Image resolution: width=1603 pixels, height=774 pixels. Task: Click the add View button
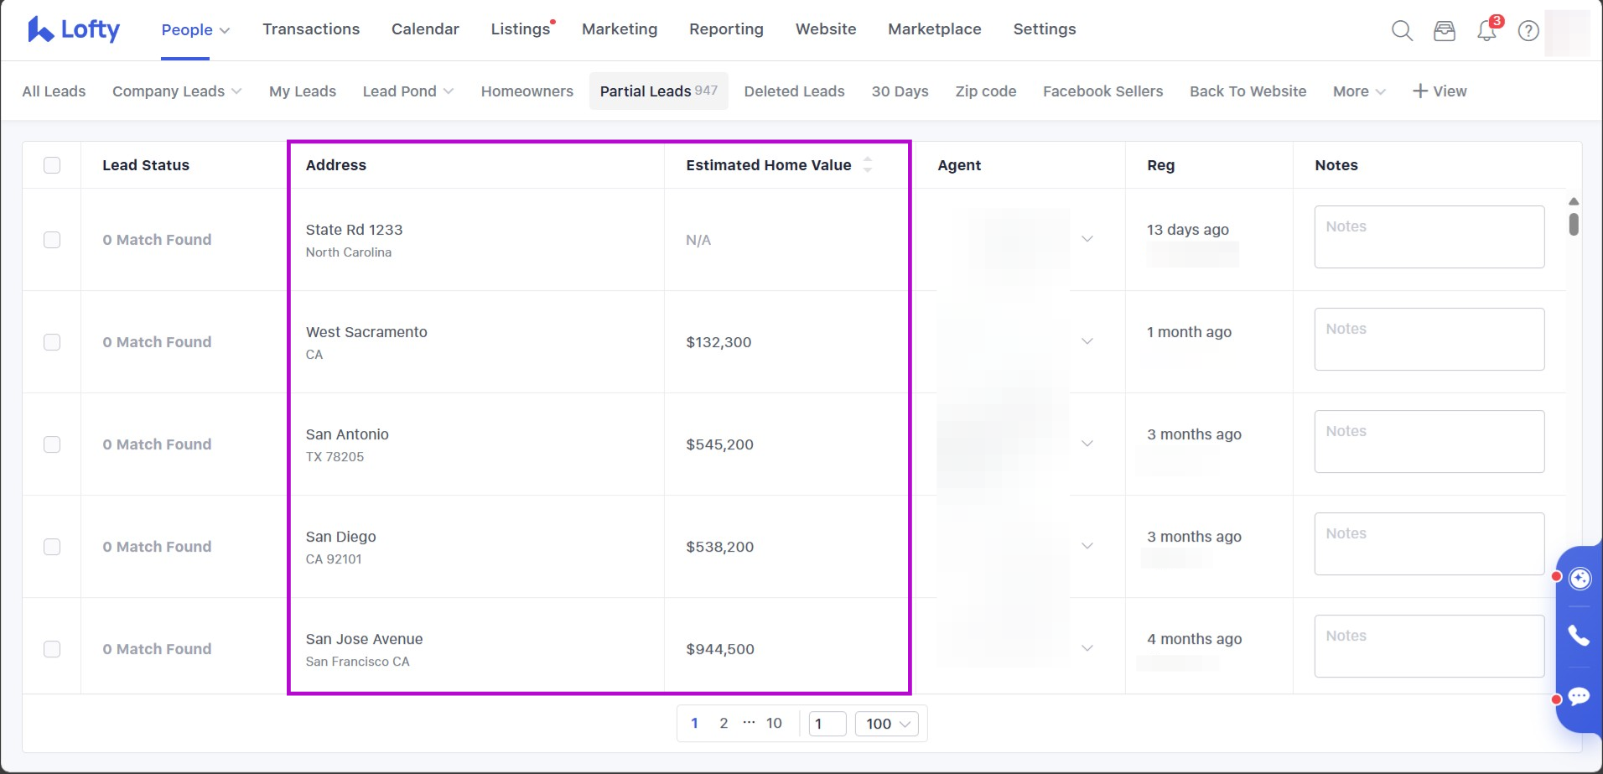pos(1440,91)
